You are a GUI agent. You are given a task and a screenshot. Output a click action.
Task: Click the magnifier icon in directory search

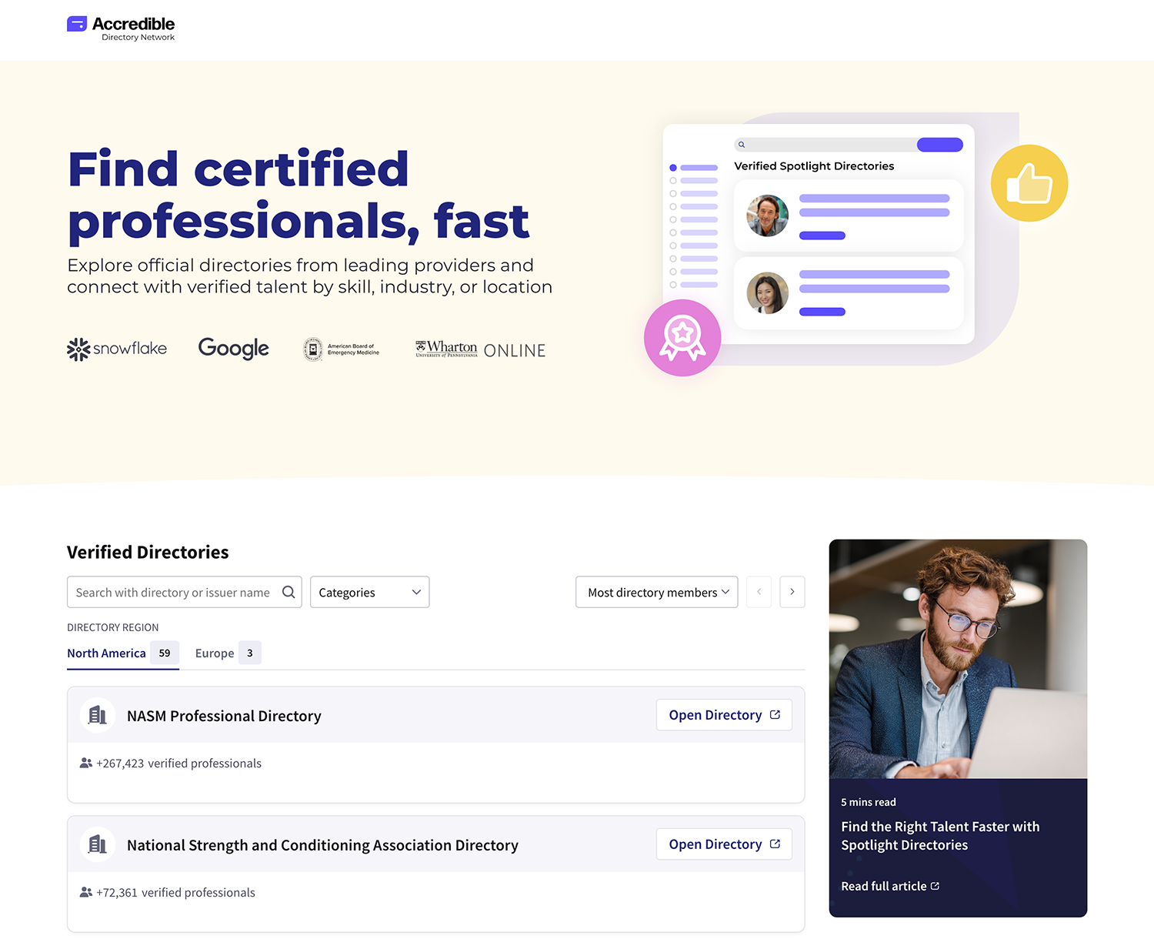pyautogui.click(x=288, y=592)
